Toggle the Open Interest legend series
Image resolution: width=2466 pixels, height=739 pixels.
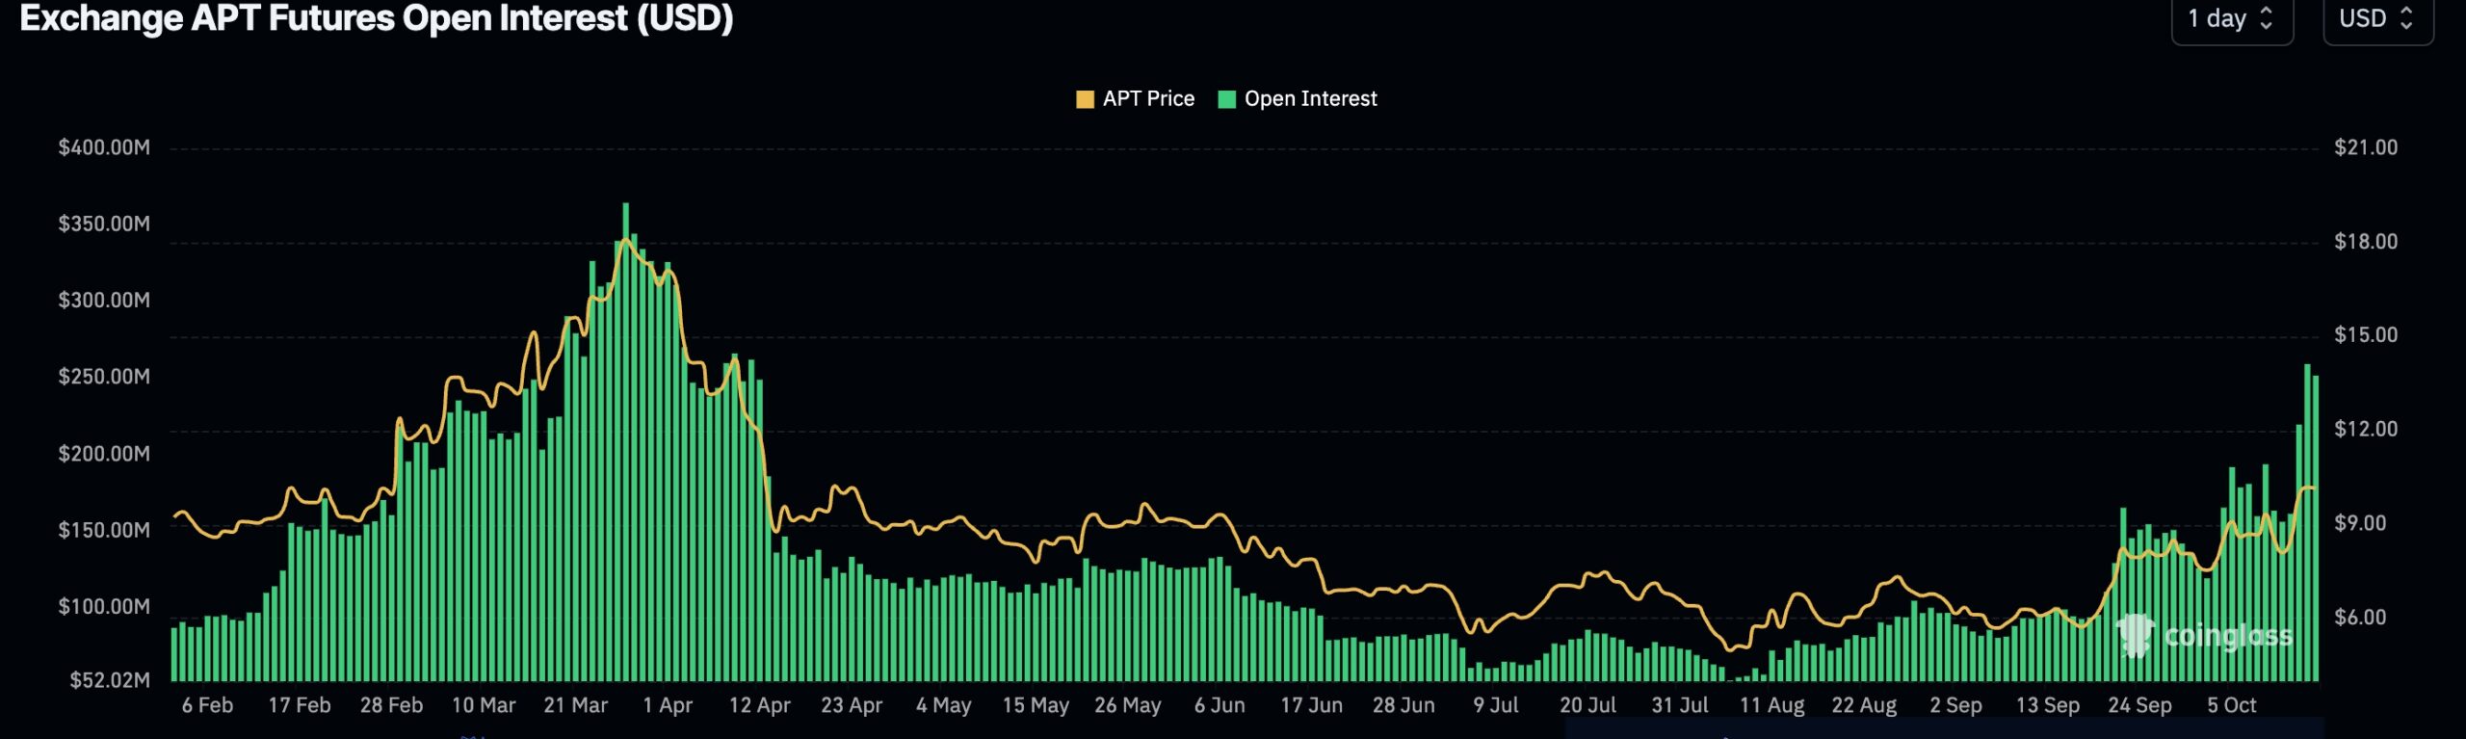click(1299, 98)
